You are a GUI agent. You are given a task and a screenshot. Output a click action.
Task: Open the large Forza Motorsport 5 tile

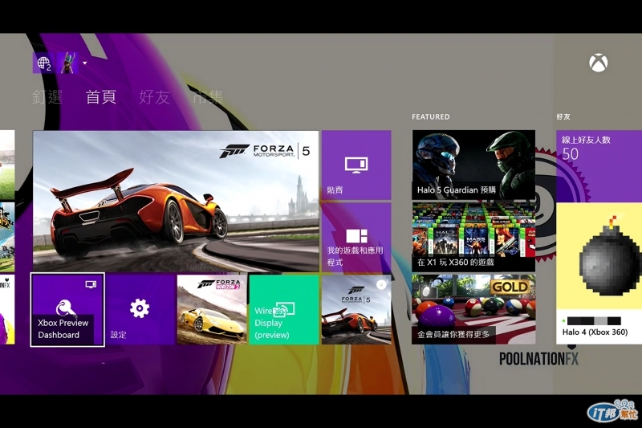click(176, 201)
